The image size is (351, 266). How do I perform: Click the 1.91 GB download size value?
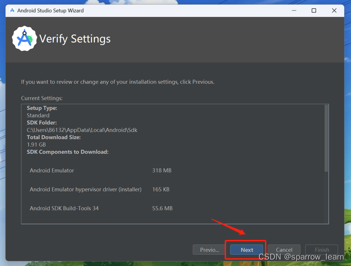point(36,144)
